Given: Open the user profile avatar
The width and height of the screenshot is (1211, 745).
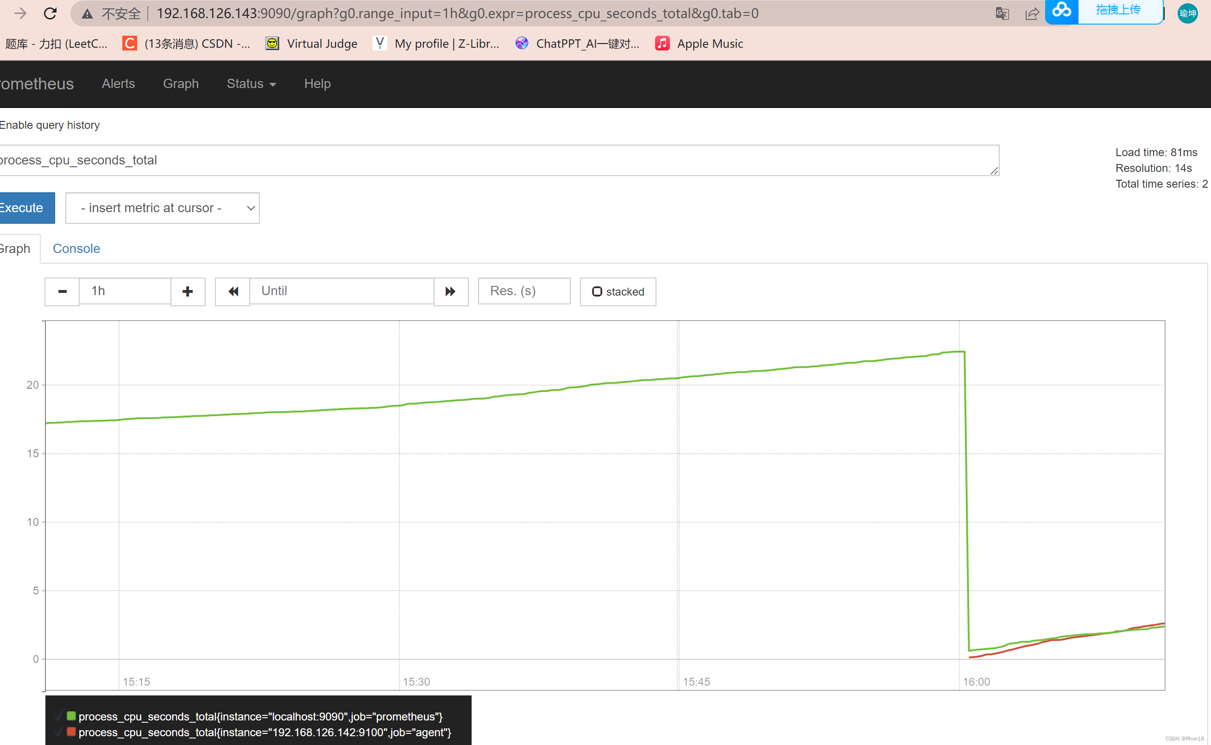Looking at the screenshot, I should [x=1187, y=13].
